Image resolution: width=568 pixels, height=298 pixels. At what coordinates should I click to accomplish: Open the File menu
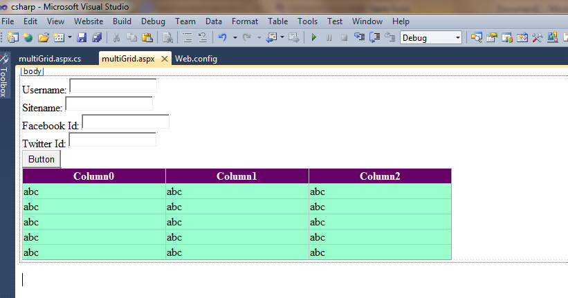click(8, 21)
